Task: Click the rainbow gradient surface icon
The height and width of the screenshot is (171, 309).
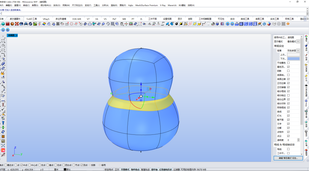Action: [x=44, y=24]
